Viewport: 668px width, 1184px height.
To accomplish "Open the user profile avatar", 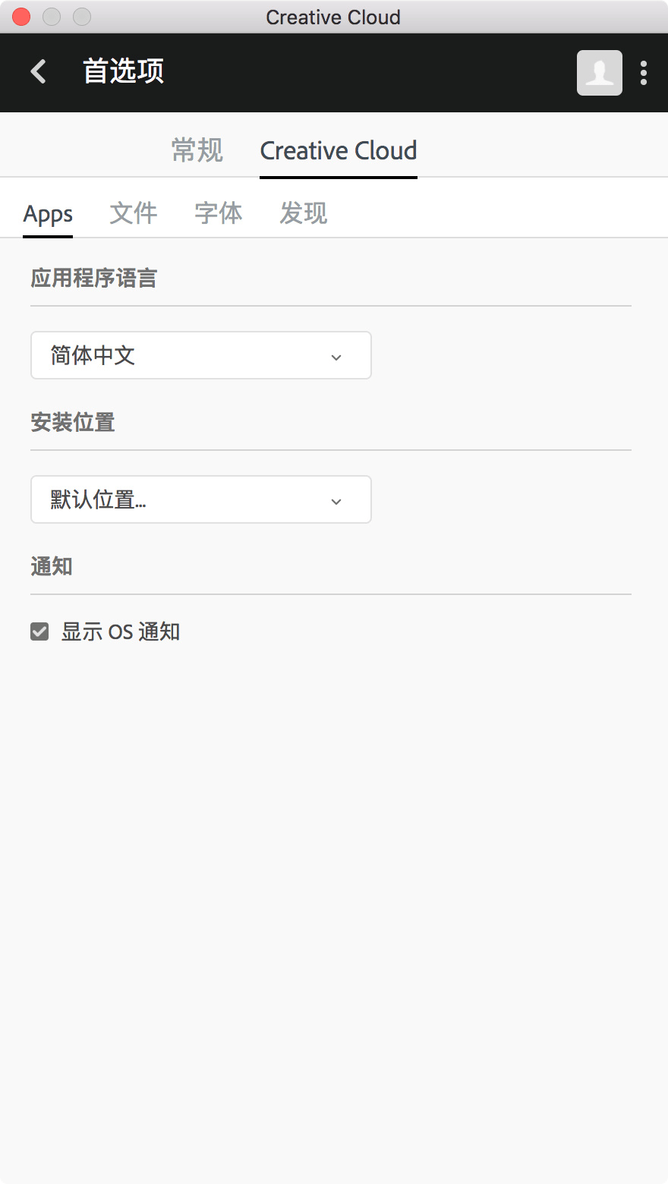I will coord(599,73).
